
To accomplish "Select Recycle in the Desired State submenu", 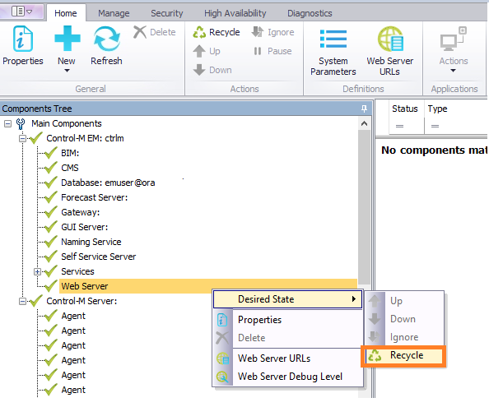I will tap(404, 355).
